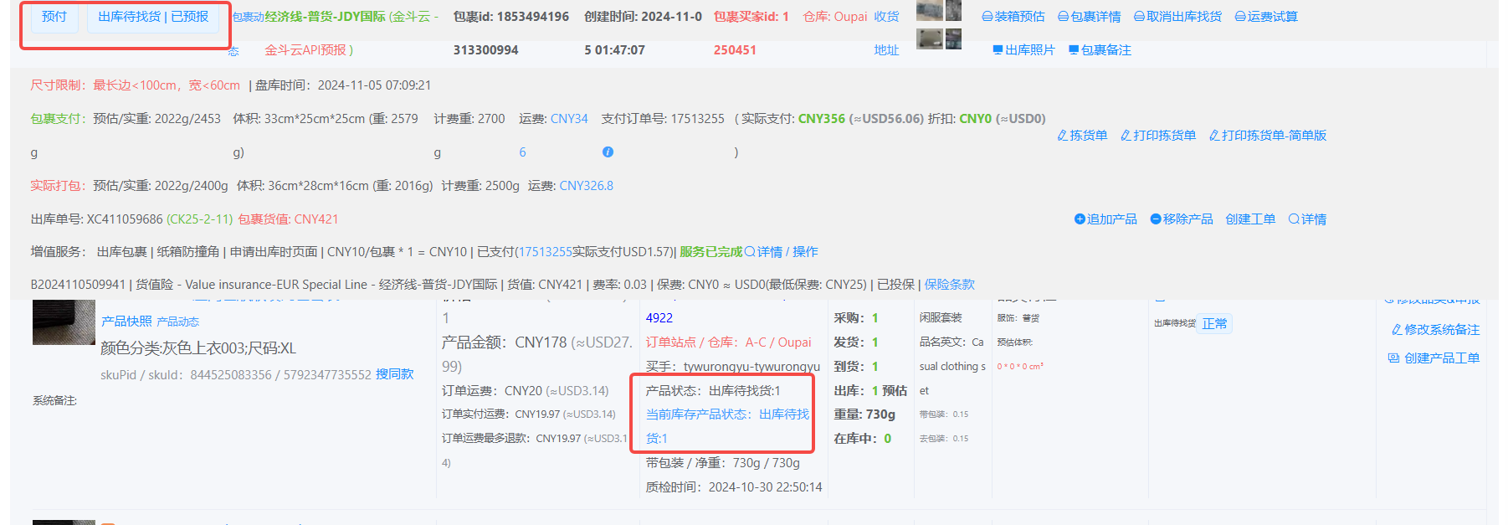Click the blue info icon beside payment order
Image resolution: width=1508 pixels, height=525 pixels.
608,152
